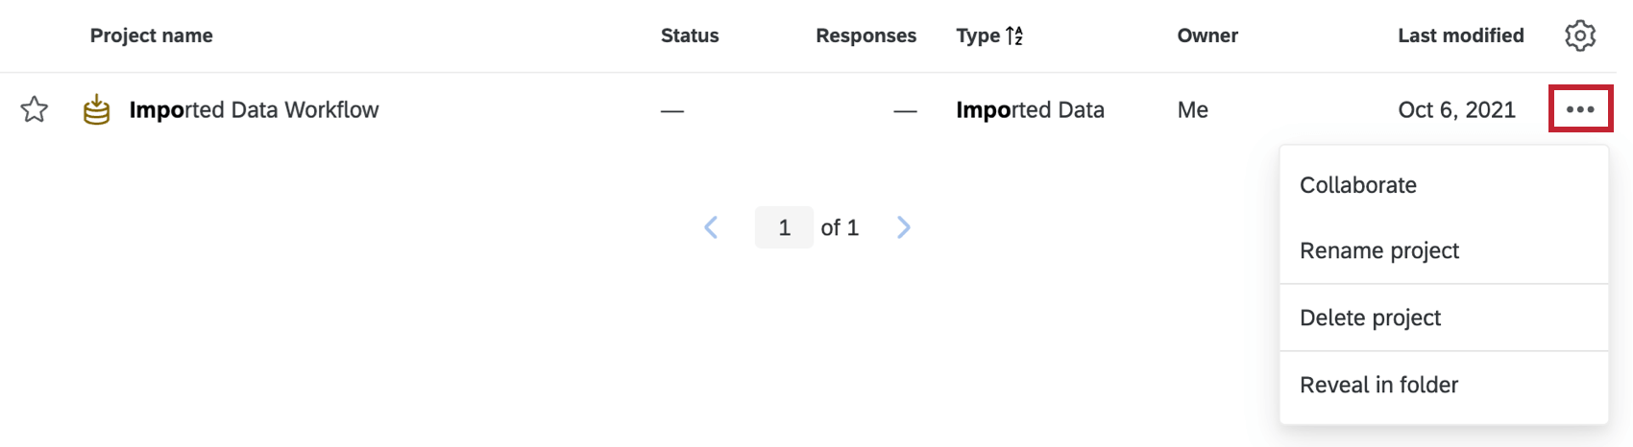Go to the previous page arrow

click(711, 227)
